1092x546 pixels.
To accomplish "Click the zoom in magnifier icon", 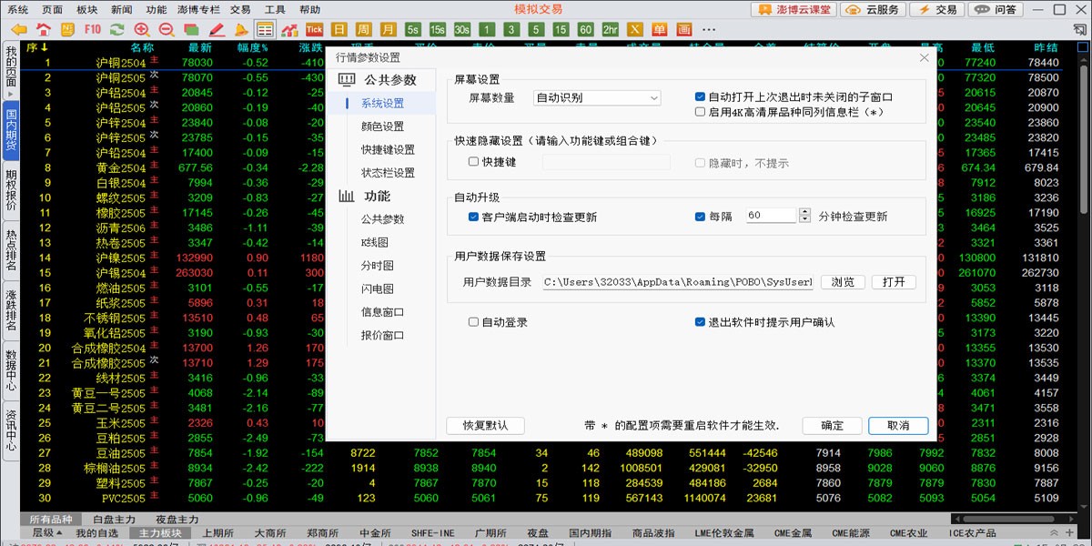I will (x=142, y=29).
